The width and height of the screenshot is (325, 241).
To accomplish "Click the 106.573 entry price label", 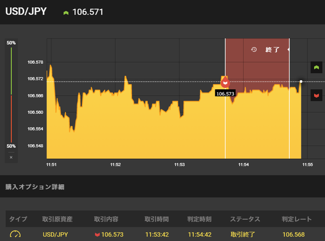I will coord(225,94).
